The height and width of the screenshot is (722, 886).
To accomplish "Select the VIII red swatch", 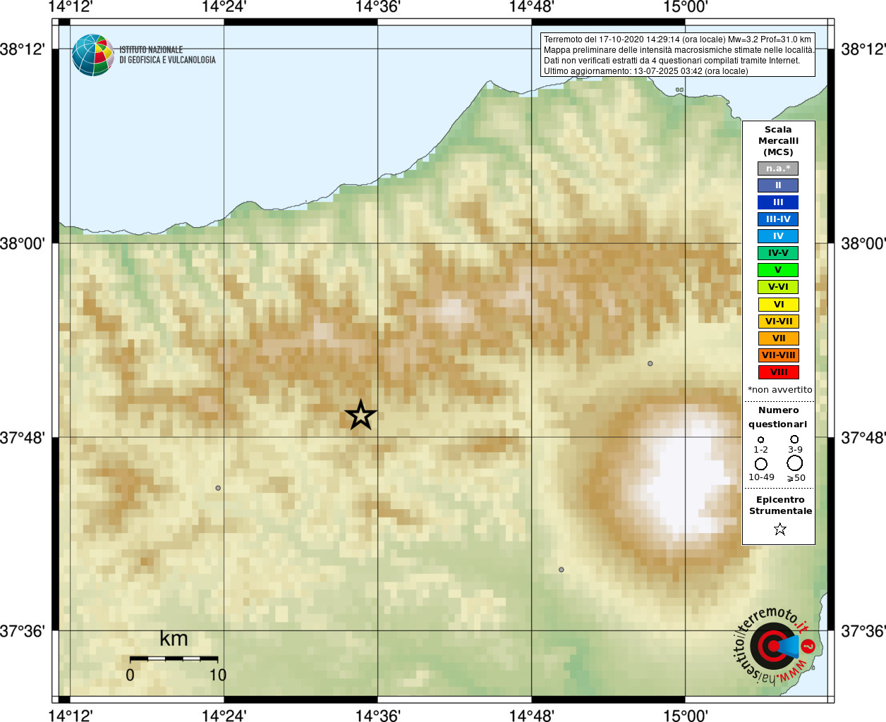I will point(779,372).
